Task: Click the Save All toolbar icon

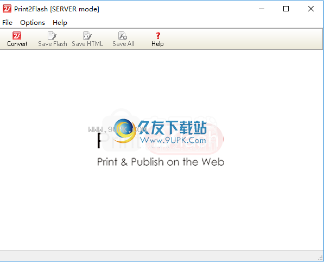Action: tap(123, 36)
